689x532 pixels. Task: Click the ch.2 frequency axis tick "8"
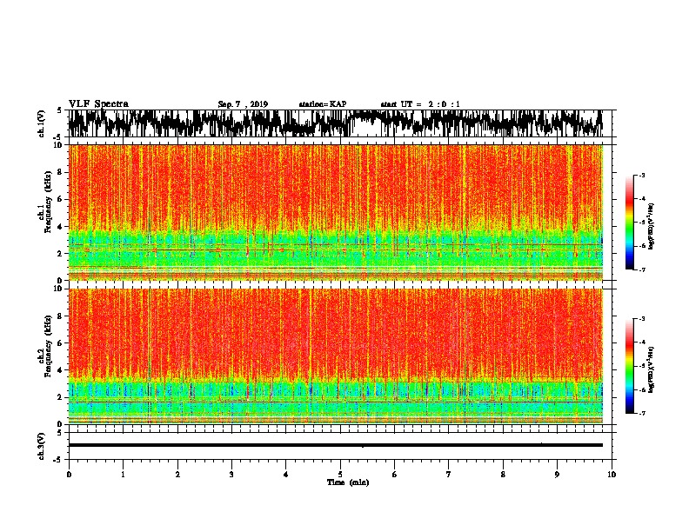(61, 316)
